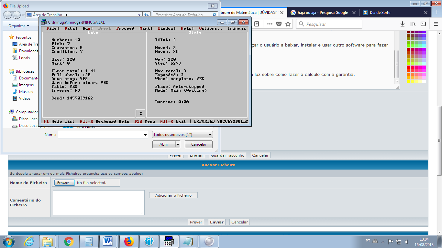442x248 pixels.
Task: Open Calculator from taskbar
Action: point(88,242)
